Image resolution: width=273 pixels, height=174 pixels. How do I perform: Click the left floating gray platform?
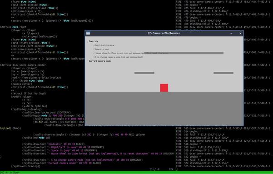click(144, 73)
